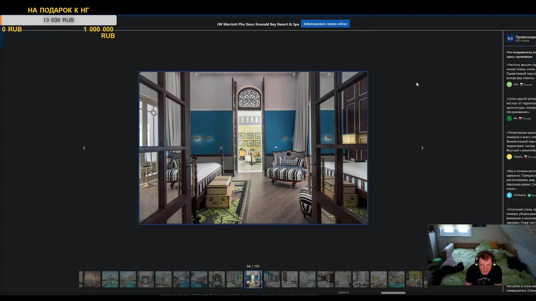This screenshot has height=301, width=536.
Task: Click the '54 / 191' photo counter
Action: (253, 266)
